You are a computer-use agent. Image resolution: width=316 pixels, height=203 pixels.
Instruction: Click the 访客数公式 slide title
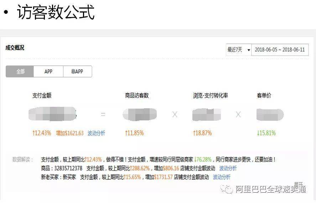56,12
